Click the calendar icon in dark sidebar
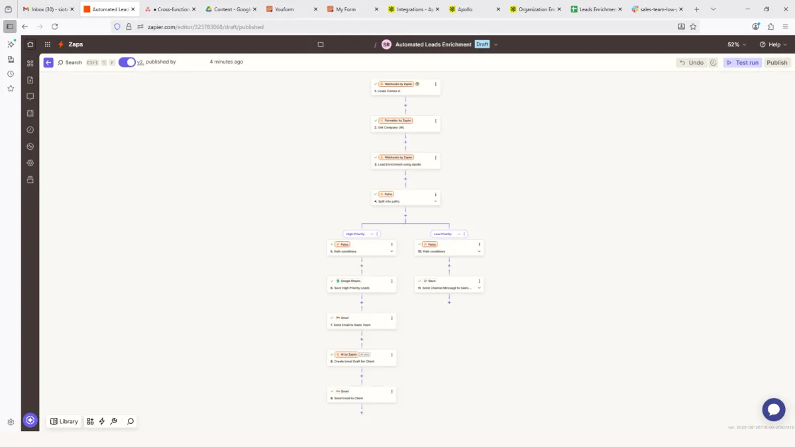Screen dimensions: 795x447 (30, 113)
